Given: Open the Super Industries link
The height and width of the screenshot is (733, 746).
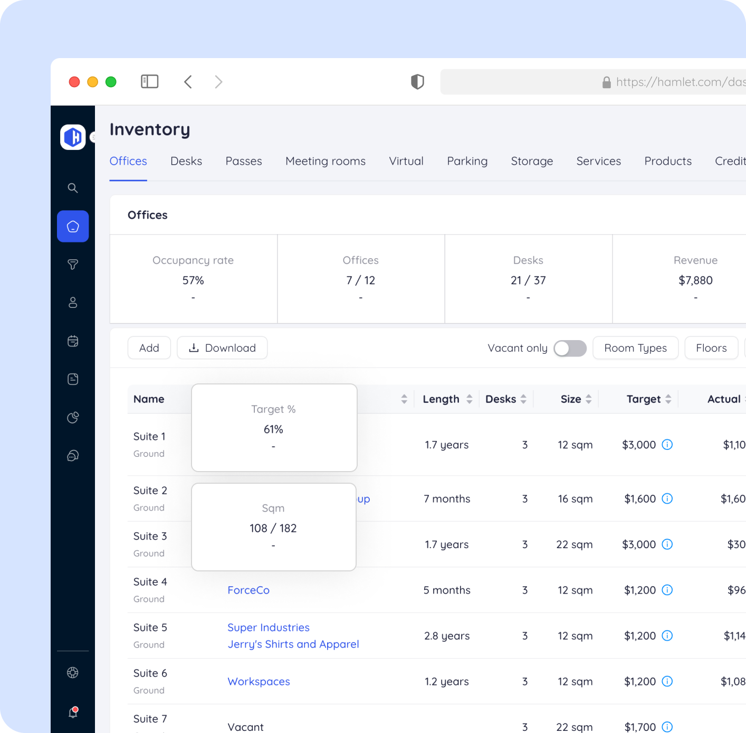Looking at the screenshot, I should [x=269, y=627].
